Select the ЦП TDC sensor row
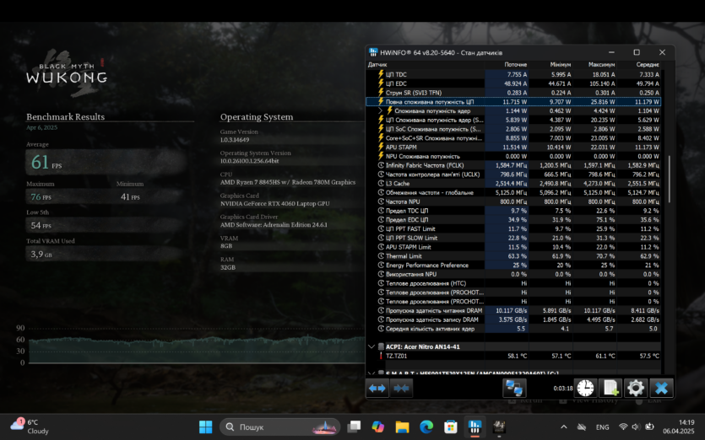Screen dimensions: 705x440 pyautogui.click(x=513, y=74)
